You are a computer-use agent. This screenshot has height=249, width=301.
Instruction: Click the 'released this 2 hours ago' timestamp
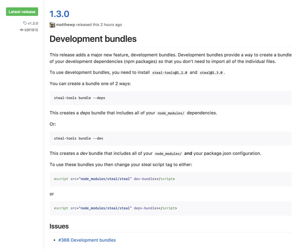click(99, 25)
